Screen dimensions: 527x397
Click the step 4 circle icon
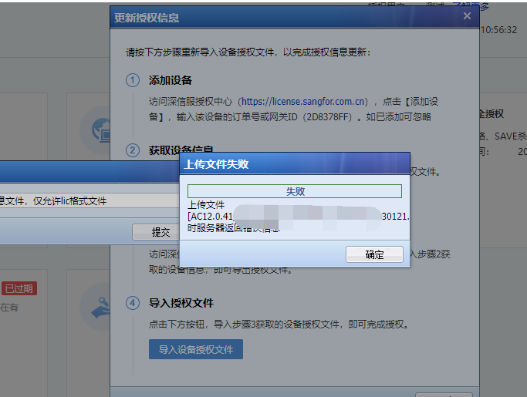coord(133,303)
